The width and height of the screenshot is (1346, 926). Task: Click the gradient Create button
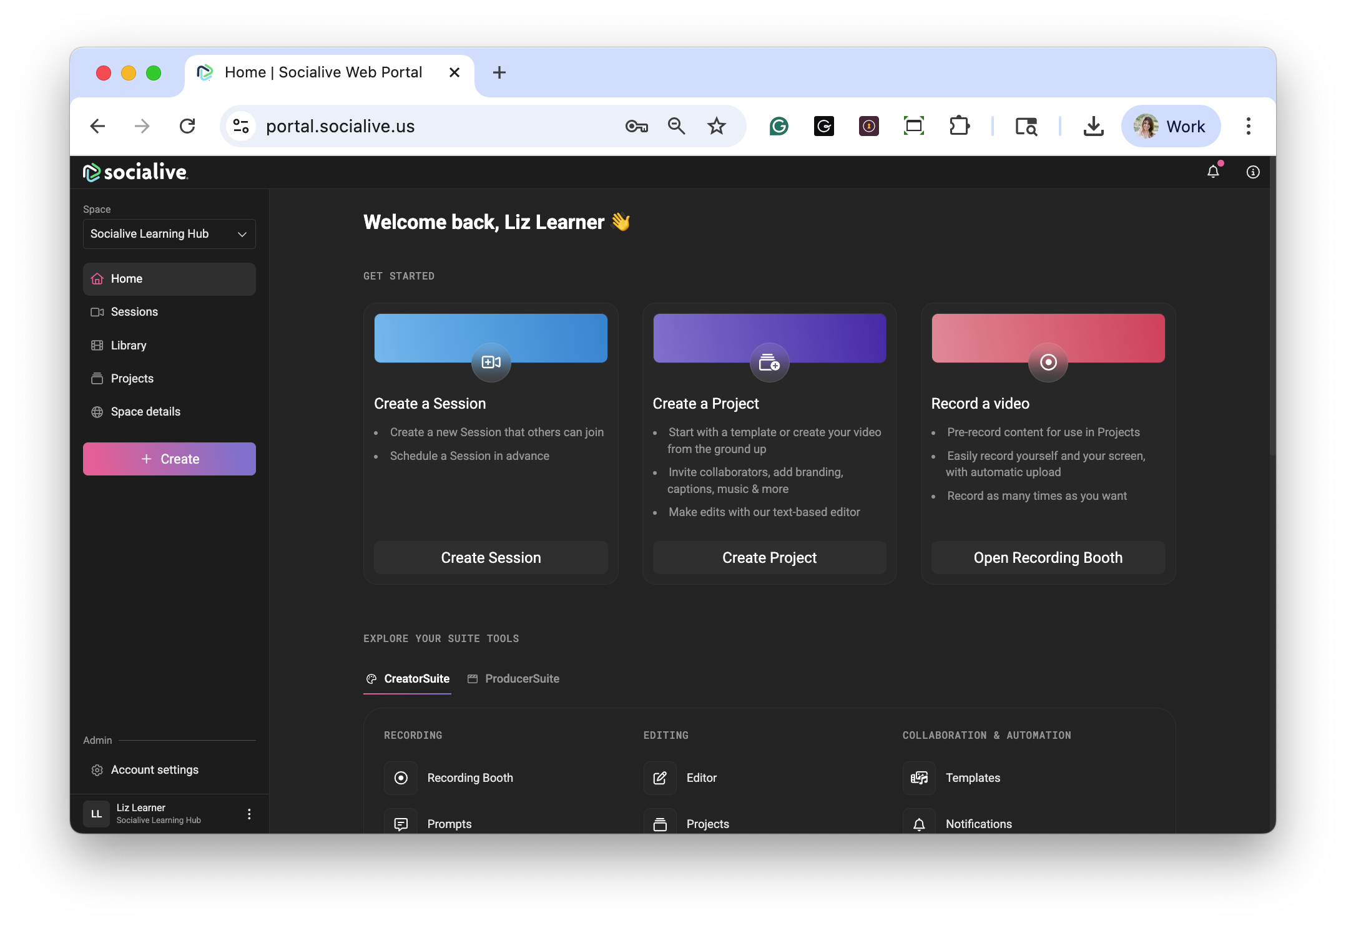[169, 459]
